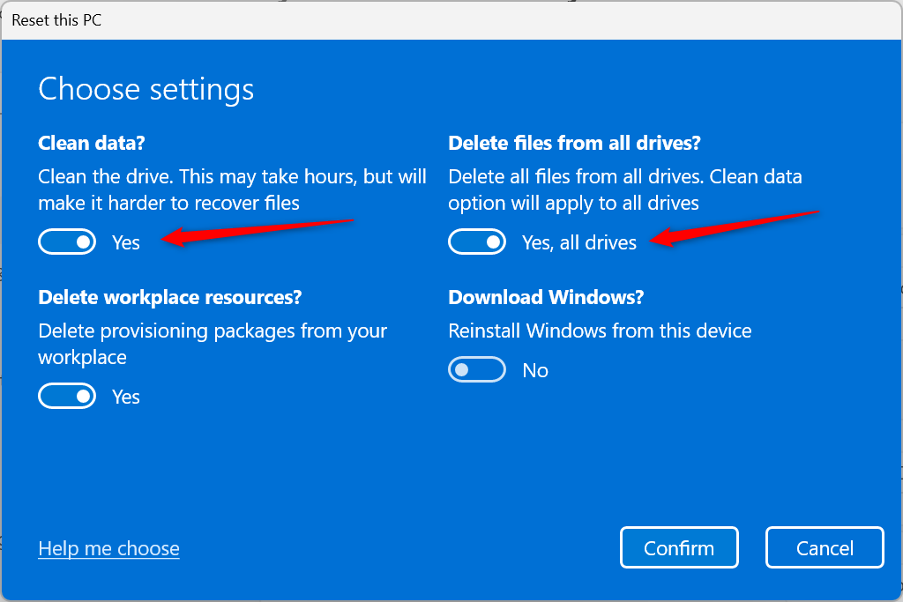Image resolution: width=903 pixels, height=602 pixels.
Task: Dismiss the dialog with Cancel
Action: (x=824, y=547)
